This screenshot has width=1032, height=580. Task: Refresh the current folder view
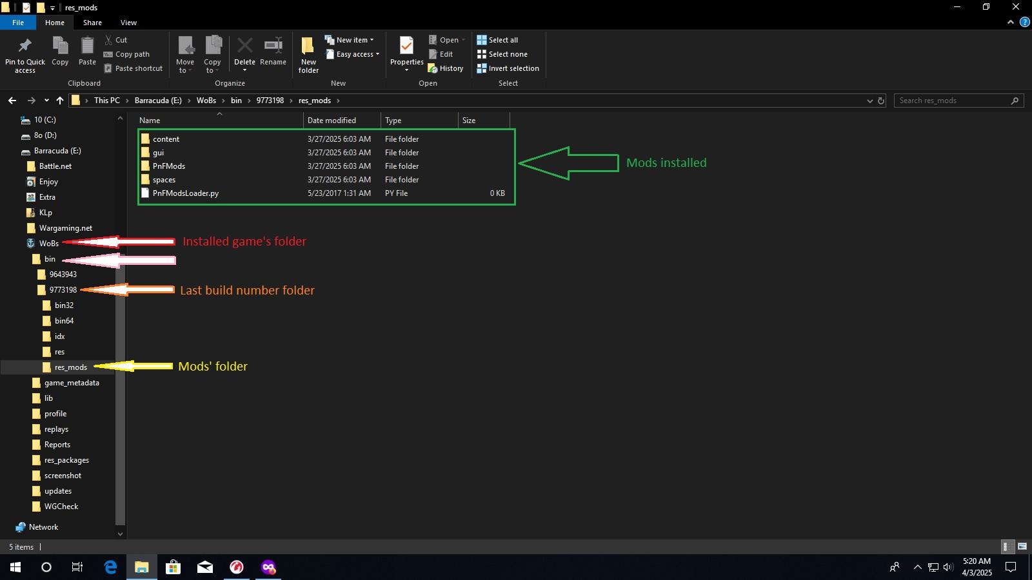coord(881,101)
